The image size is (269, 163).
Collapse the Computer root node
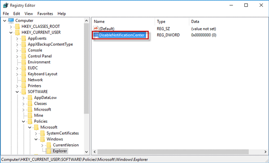click(4, 21)
